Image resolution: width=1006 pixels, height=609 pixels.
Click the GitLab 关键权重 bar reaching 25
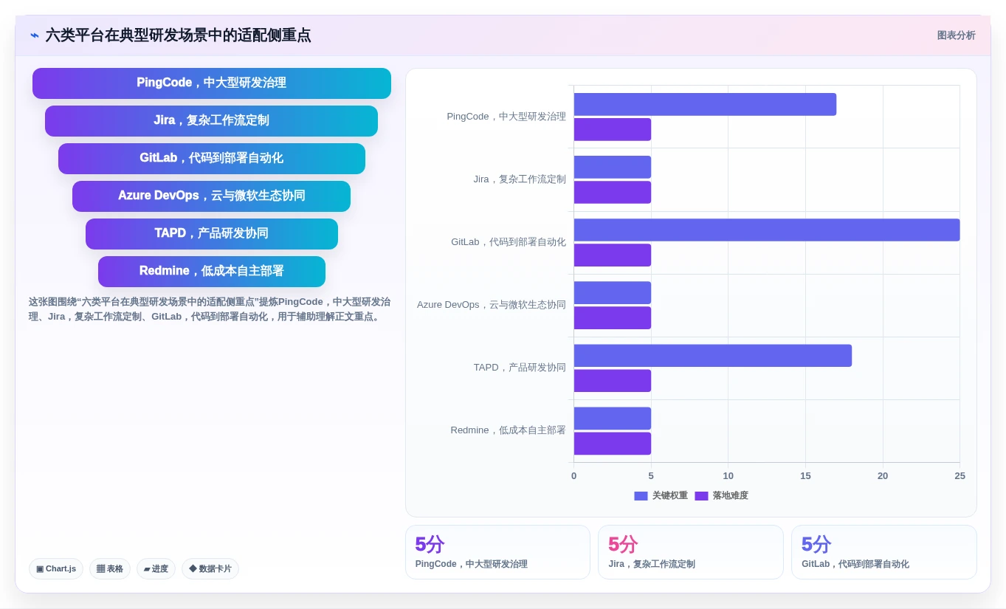[x=767, y=230]
